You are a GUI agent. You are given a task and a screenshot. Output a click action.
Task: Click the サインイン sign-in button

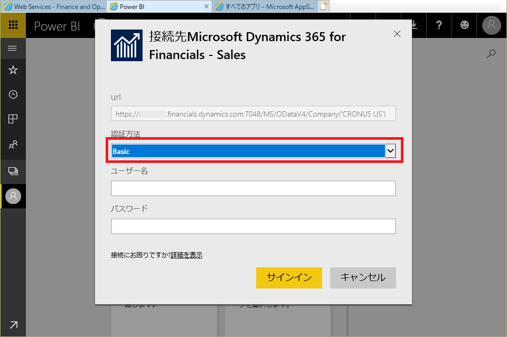[289, 277]
